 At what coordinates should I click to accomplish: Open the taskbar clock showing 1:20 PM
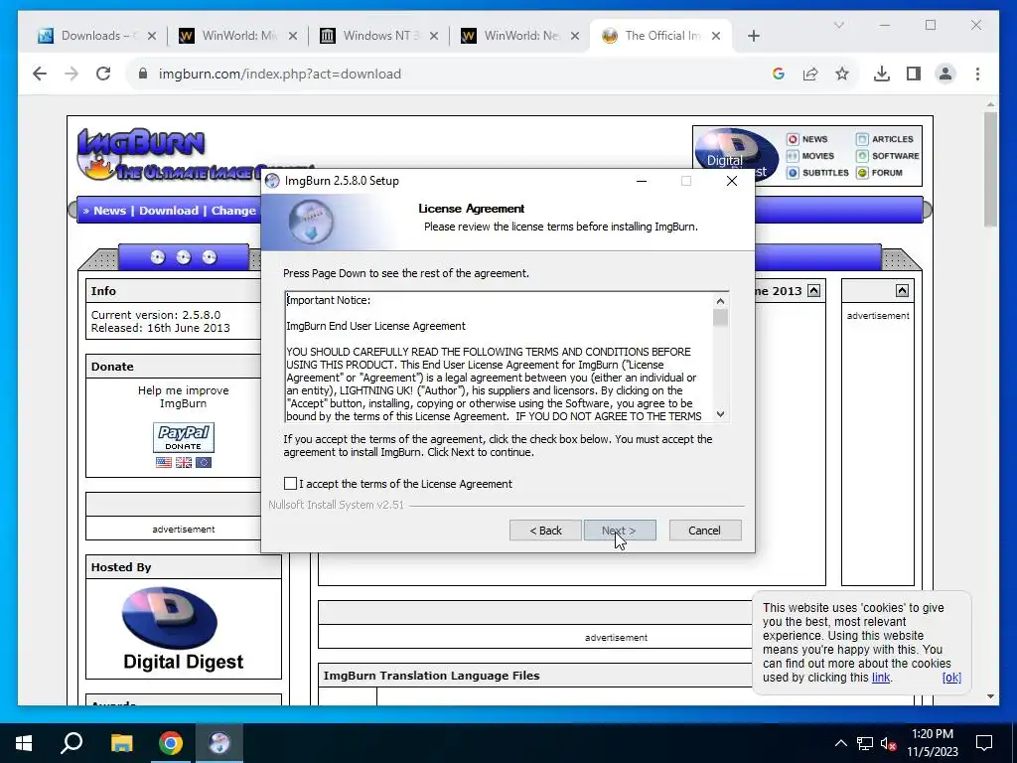pos(933,743)
